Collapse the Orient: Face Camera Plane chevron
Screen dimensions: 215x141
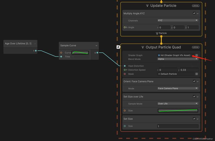(197, 81)
